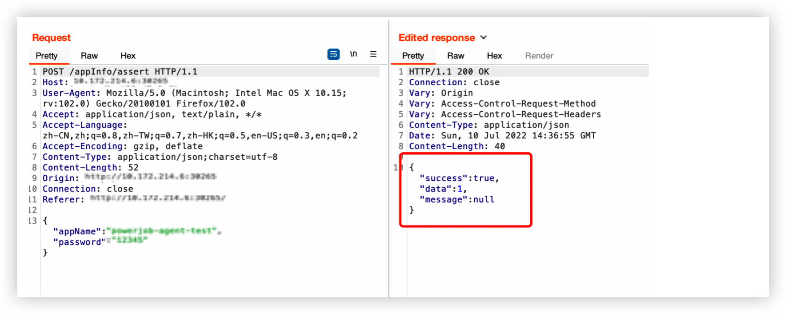Click the User-Agent header name
Screen dimensions: 786x314
point(69,93)
